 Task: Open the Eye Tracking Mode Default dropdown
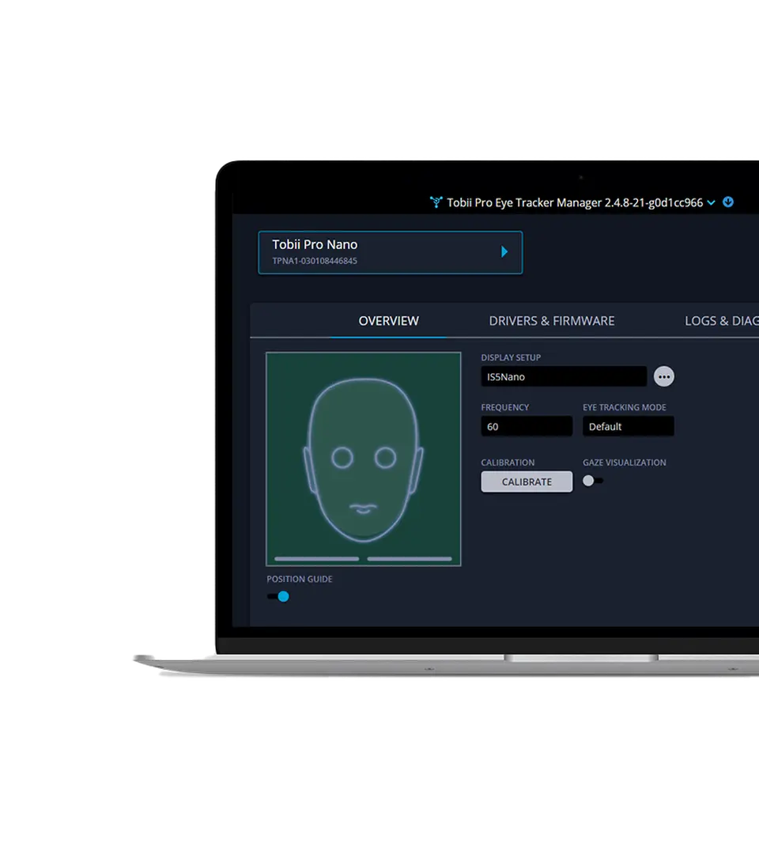(628, 426)
